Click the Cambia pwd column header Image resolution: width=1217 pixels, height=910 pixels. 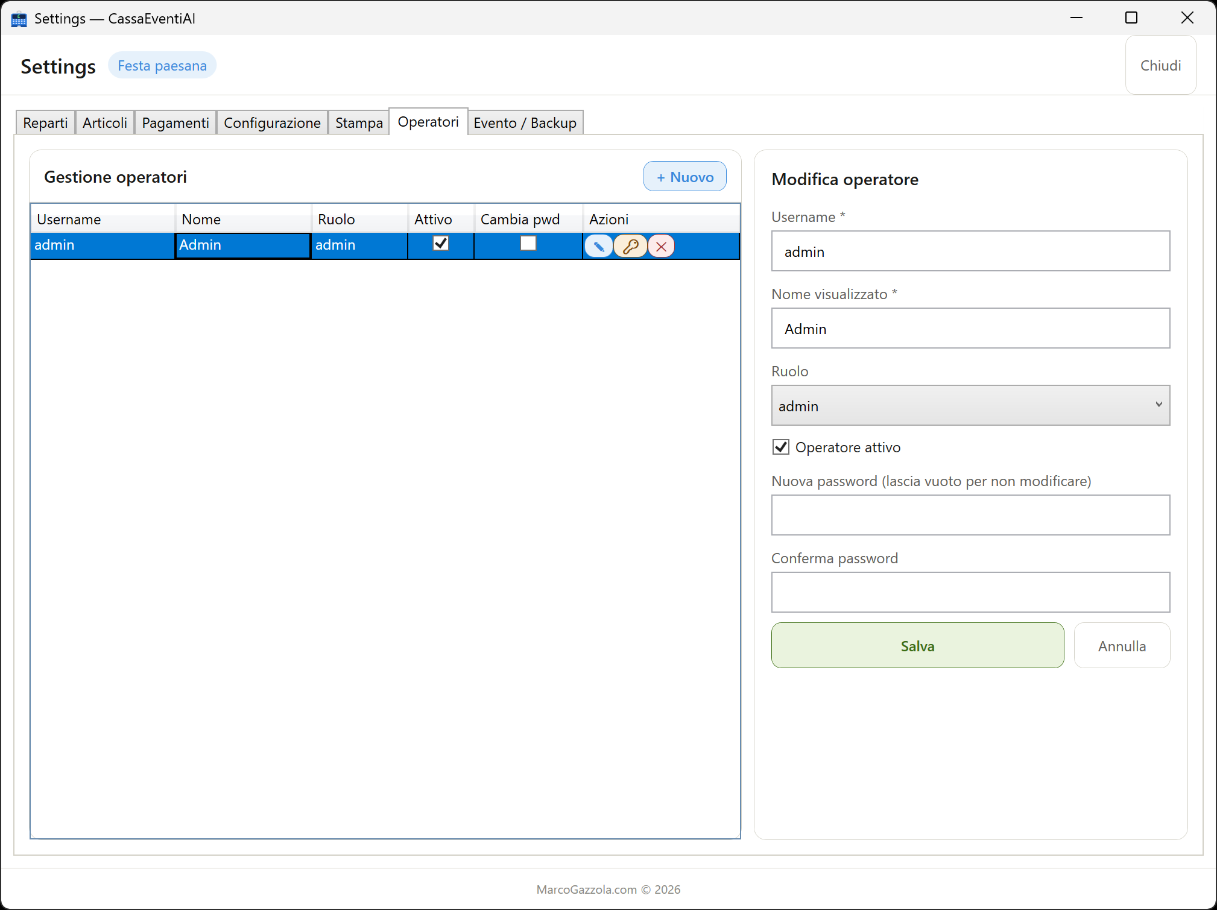coord(528,219)
